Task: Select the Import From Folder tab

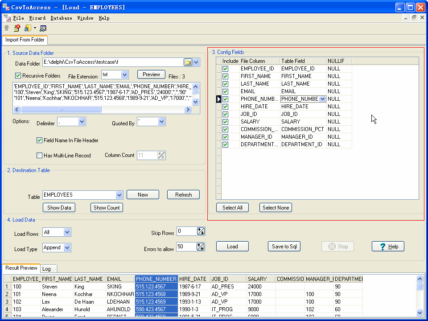Action: pyautogui.click(x=25, y=40)
